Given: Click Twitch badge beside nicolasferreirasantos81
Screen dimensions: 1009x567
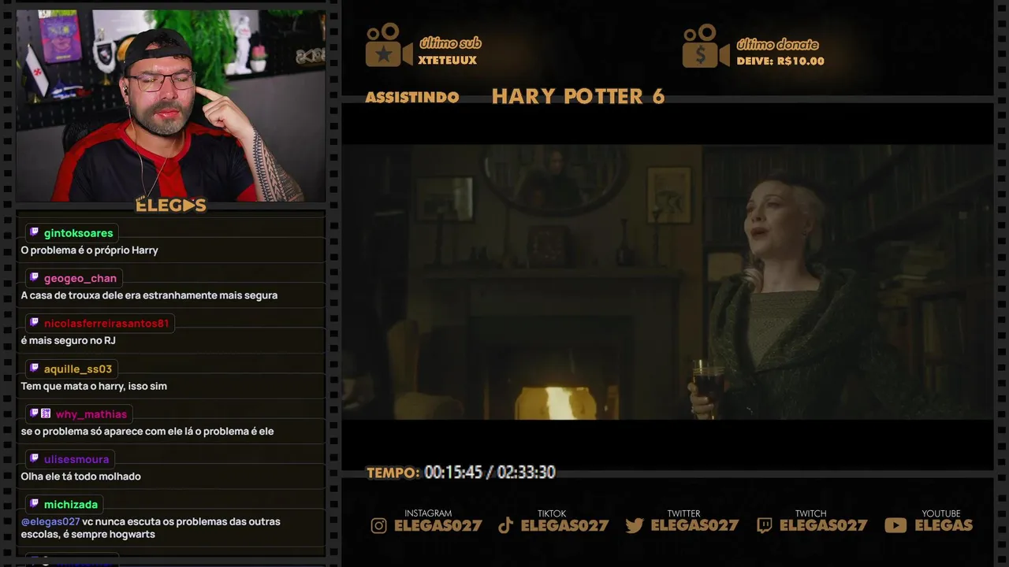Looking at the screenshot, I should 34,323.
